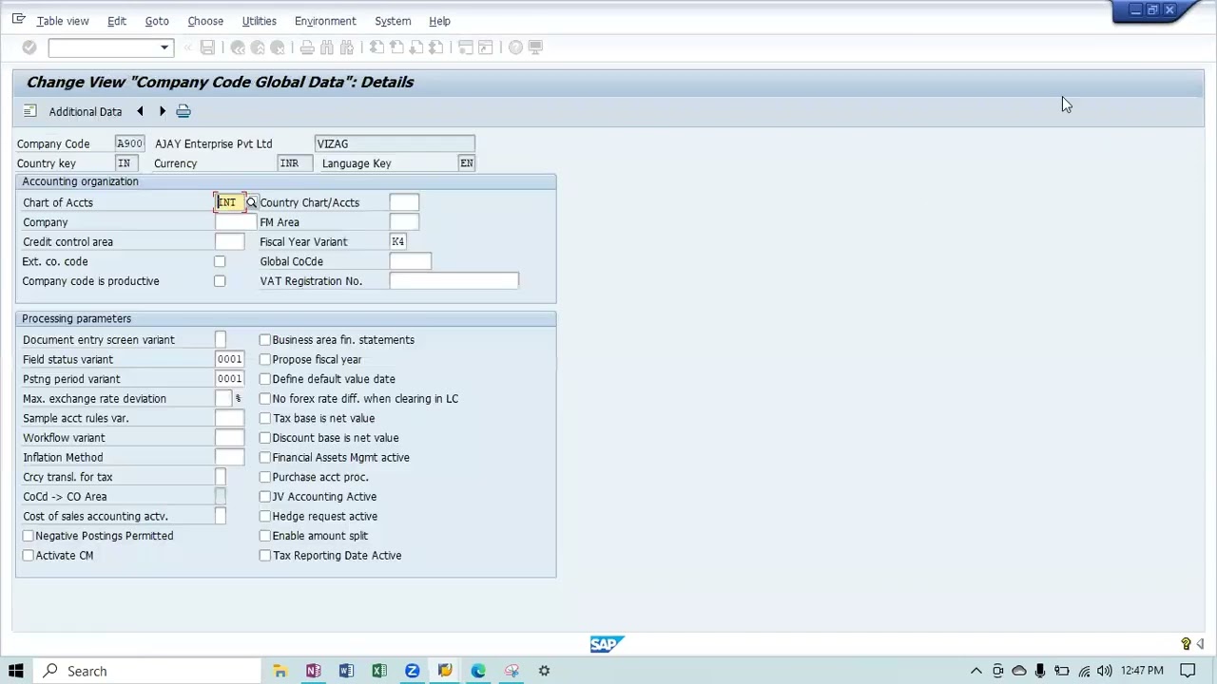Screen dimensions: 1217x684
Task: Click the icon left of Additional Data
Action: click(29, 111)
